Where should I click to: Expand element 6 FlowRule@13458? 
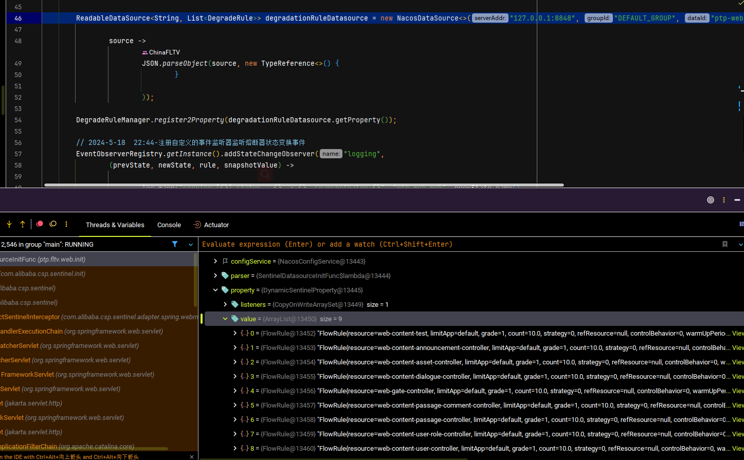[235, 420]
